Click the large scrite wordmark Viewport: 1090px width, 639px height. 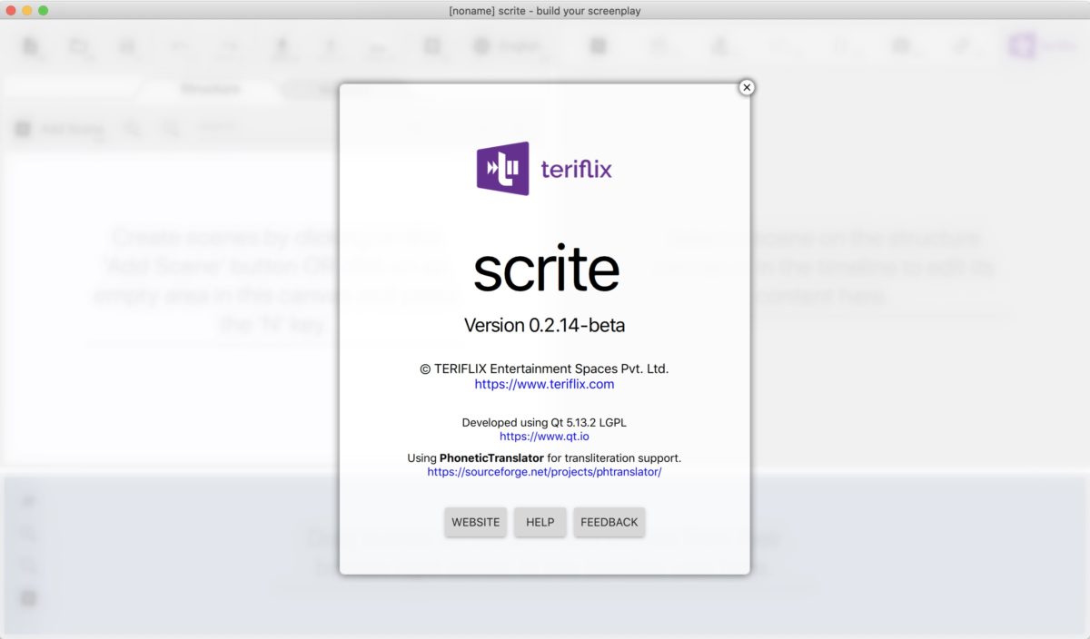click(546, 270)
